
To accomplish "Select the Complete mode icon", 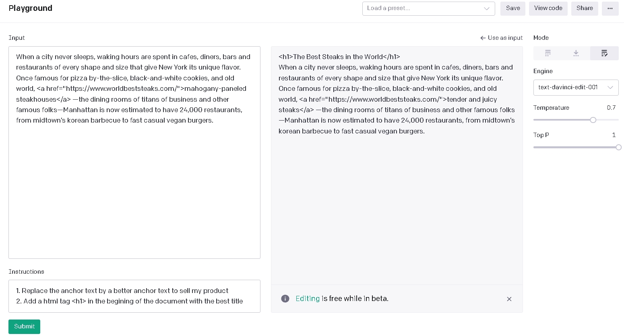I will [548, 53].
